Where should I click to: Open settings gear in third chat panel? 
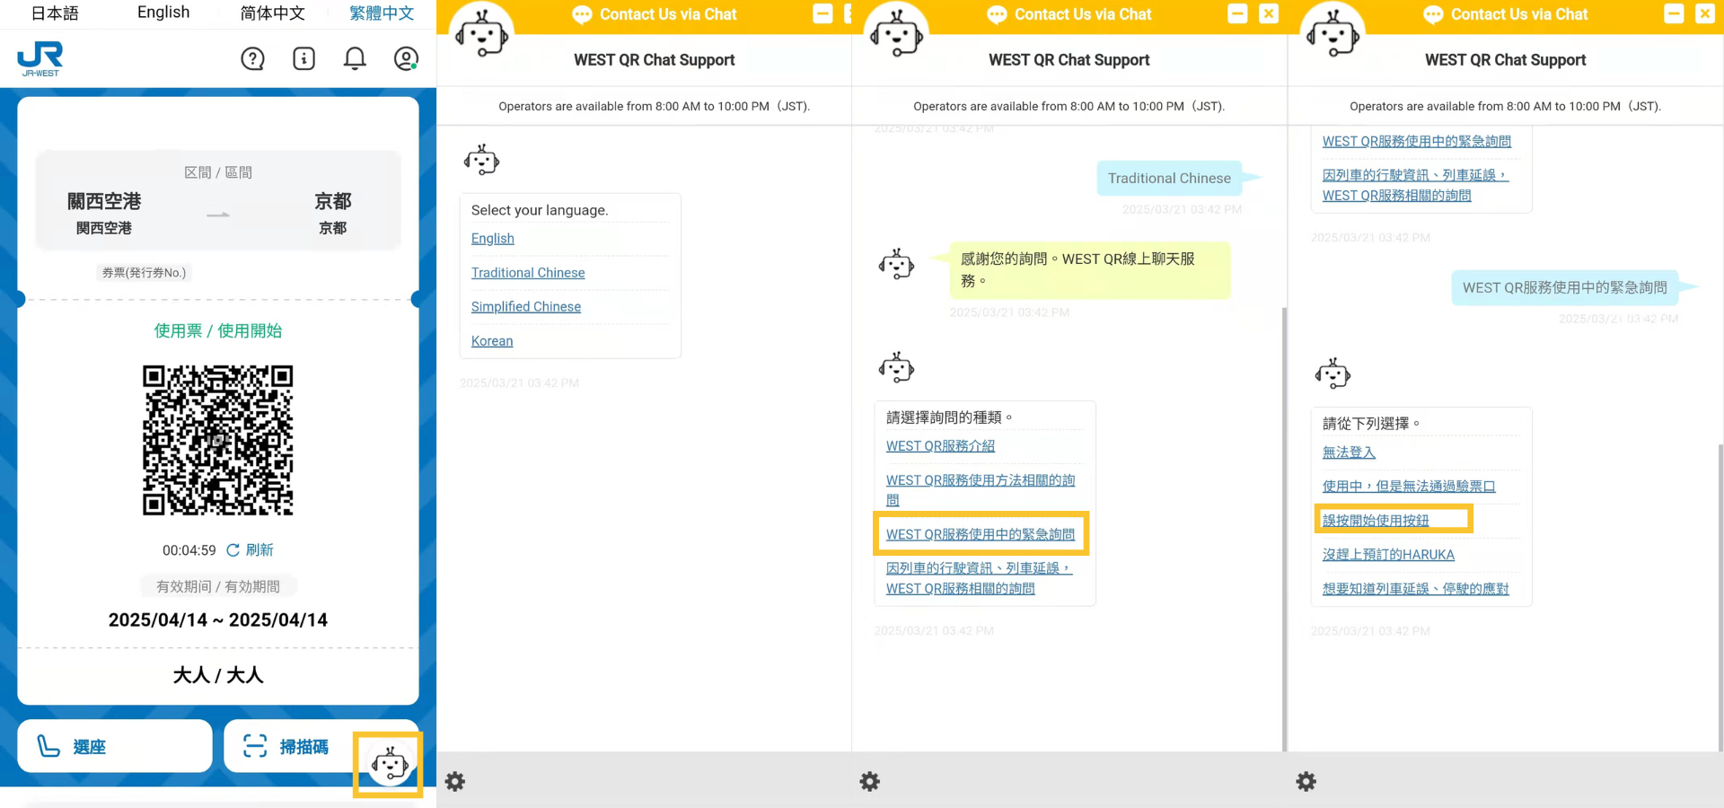pyautogui.click(x=1306, y=781)
